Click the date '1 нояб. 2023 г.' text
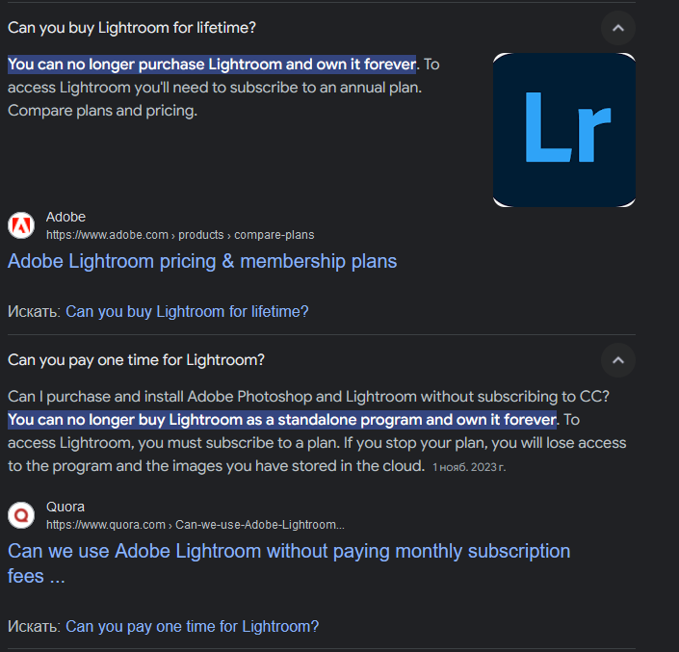 click(469, 467)
